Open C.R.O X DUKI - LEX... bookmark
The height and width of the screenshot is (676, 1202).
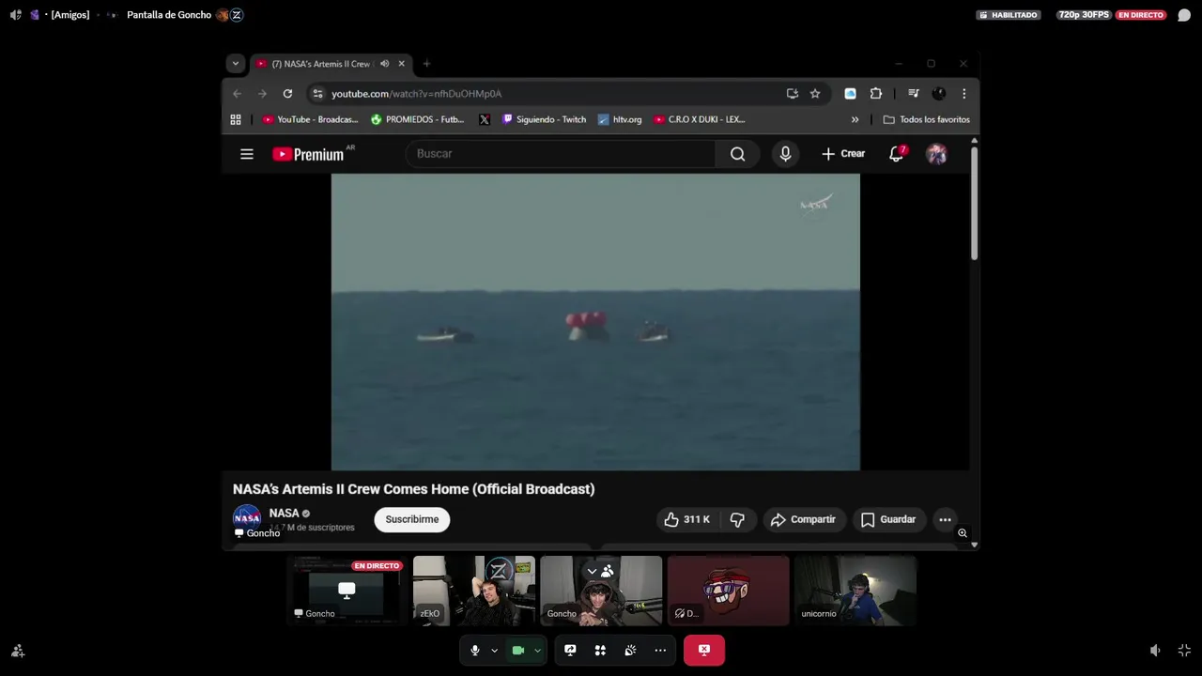pyautogui.click(x=700, y=119)
